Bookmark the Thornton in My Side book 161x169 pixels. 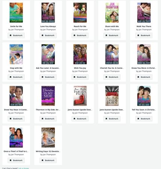click(48, 119)
